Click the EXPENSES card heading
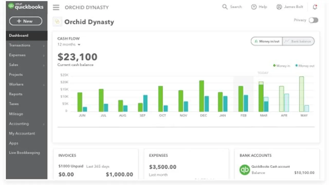The width and height of the screenshot is (329, 185). 158,155
